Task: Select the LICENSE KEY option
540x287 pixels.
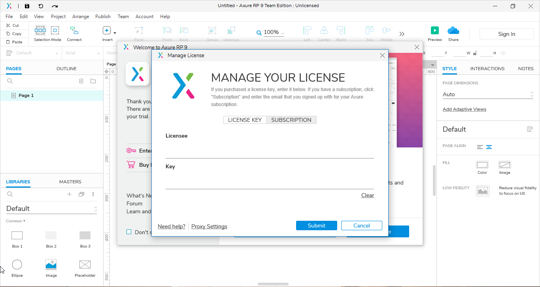Action: [245, 120]
